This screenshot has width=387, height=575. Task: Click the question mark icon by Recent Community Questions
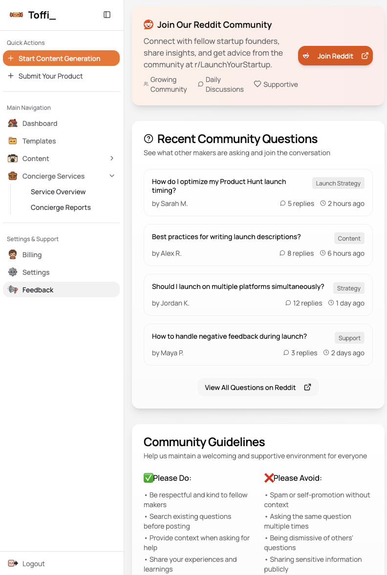pos(149,139)
